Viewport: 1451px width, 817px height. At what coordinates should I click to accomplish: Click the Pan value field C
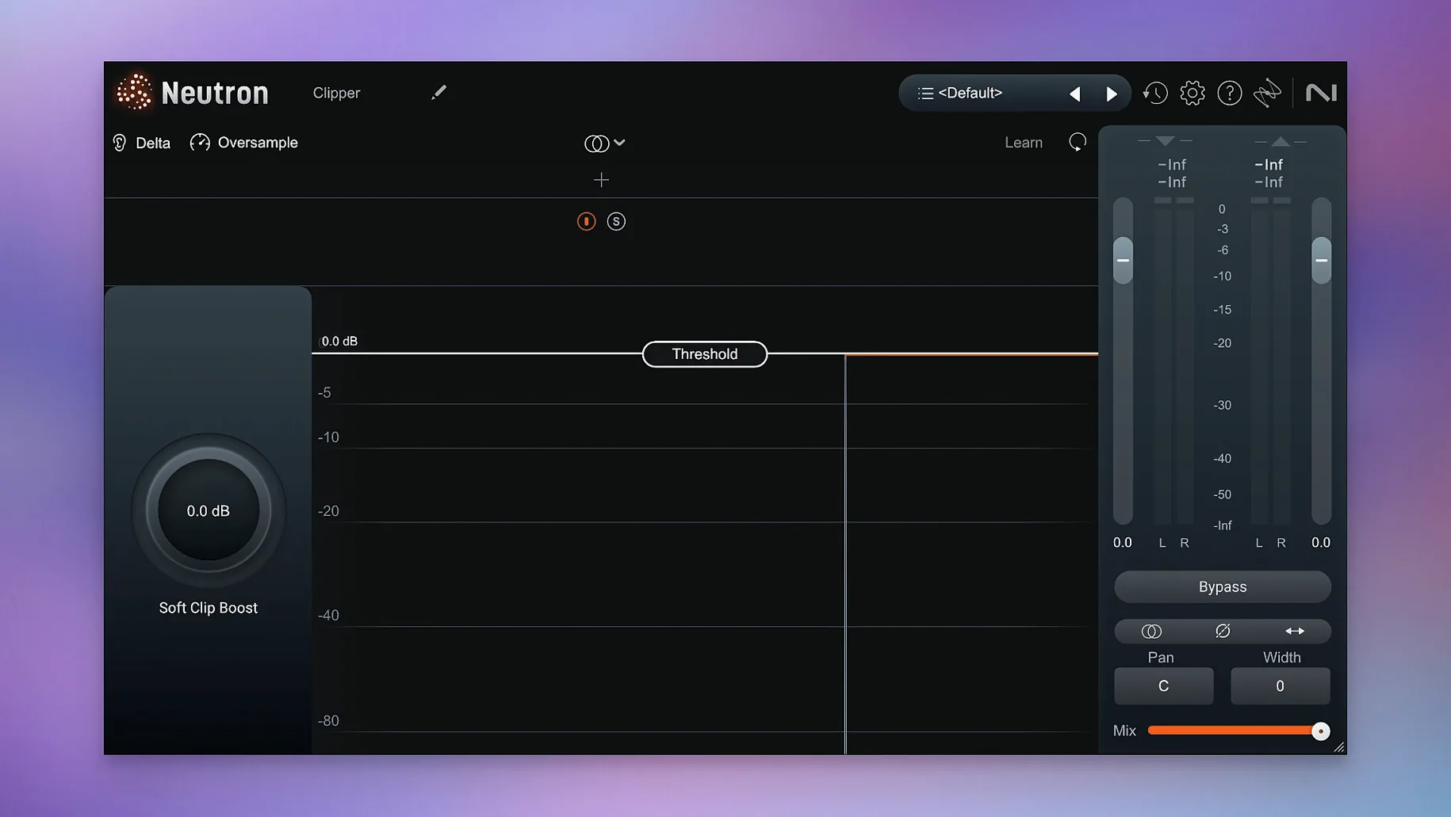coord(1163,685)
